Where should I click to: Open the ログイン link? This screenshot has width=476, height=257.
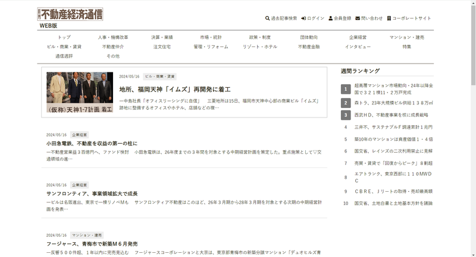click(x=315, y=18)
